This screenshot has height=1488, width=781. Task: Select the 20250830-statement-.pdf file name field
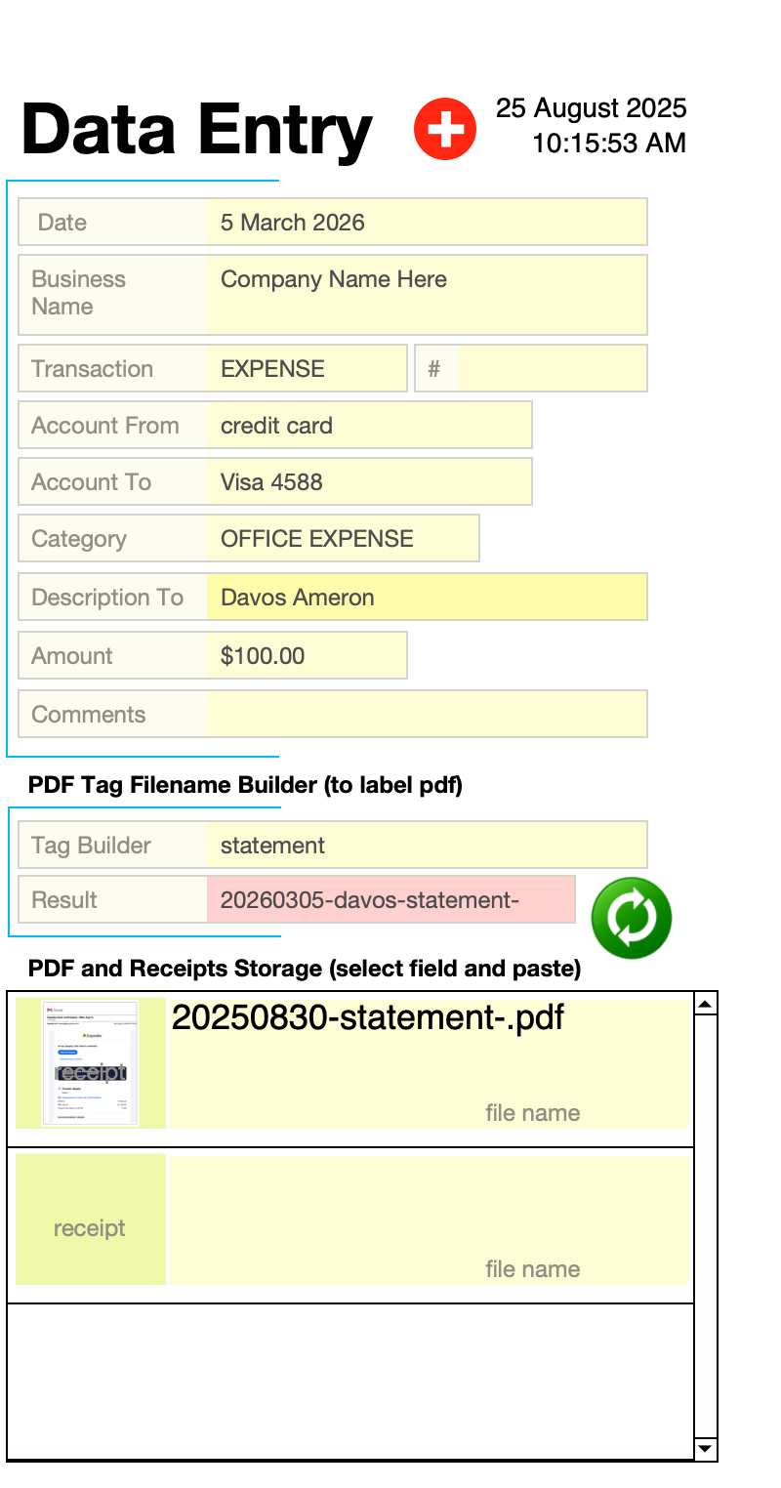click(430, 1063)
